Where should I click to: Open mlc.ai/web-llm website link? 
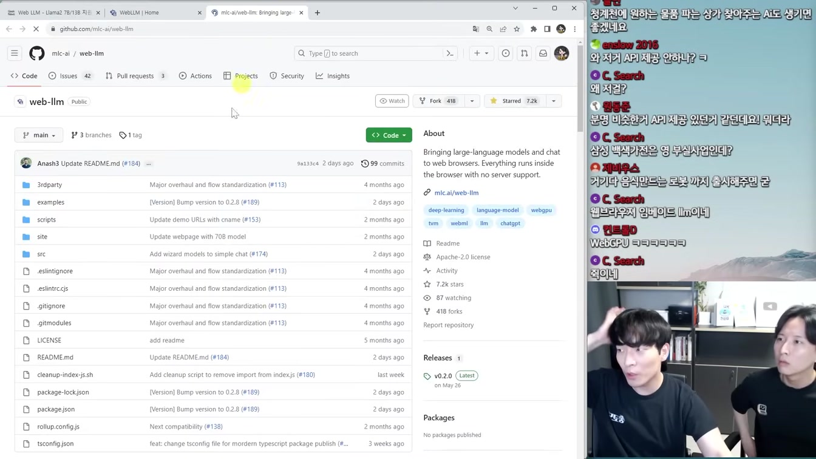pyautogui.click(x=457, y=192)
